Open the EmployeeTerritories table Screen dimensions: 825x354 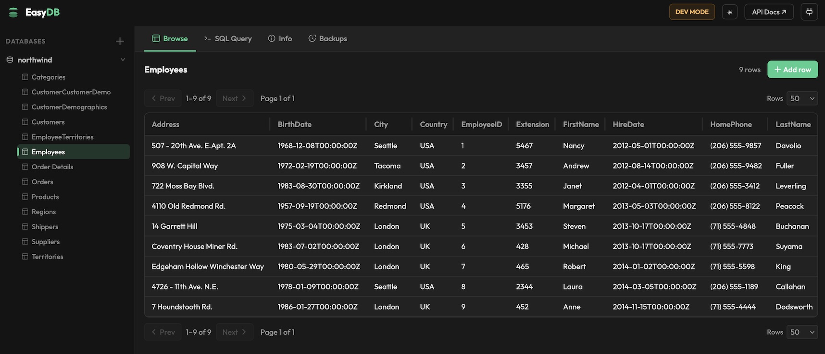[74, 137]
